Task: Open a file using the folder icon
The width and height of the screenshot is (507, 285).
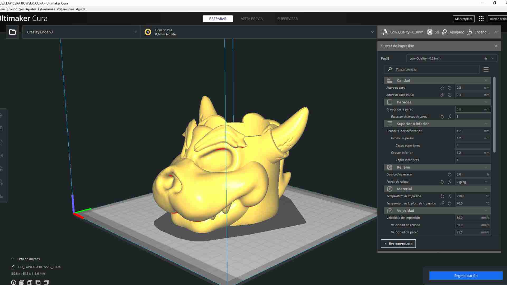Action: tap(12, 32)
